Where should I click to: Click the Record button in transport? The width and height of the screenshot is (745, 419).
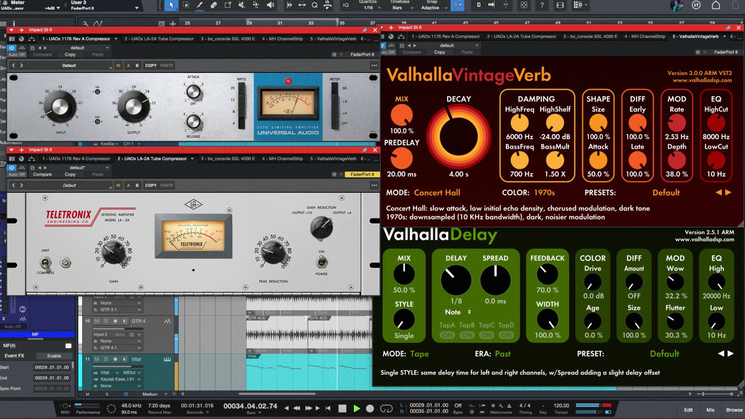pos(370,409)
